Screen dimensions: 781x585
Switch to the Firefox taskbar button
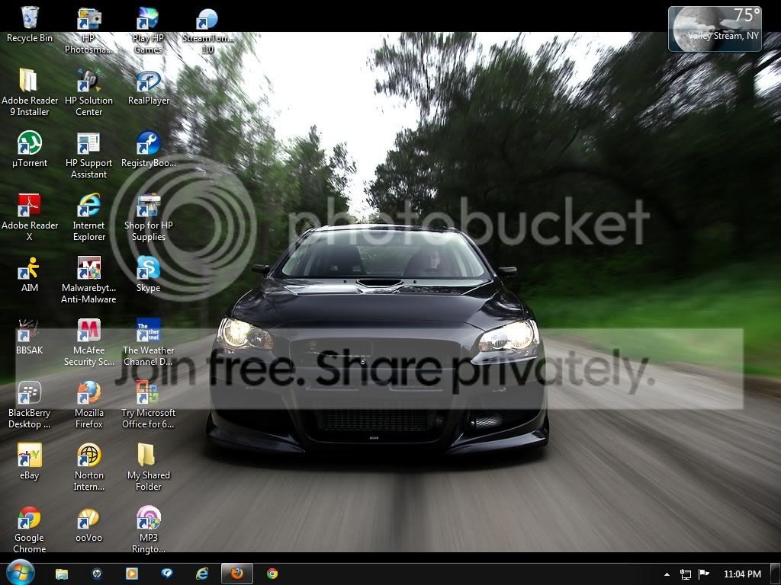pyautogui.click(x=237, y=574)
